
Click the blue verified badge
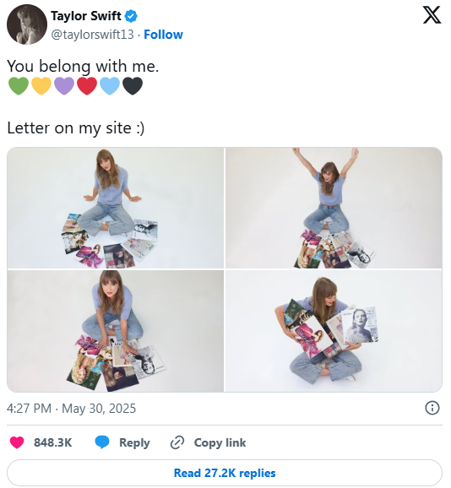(131, 16)
